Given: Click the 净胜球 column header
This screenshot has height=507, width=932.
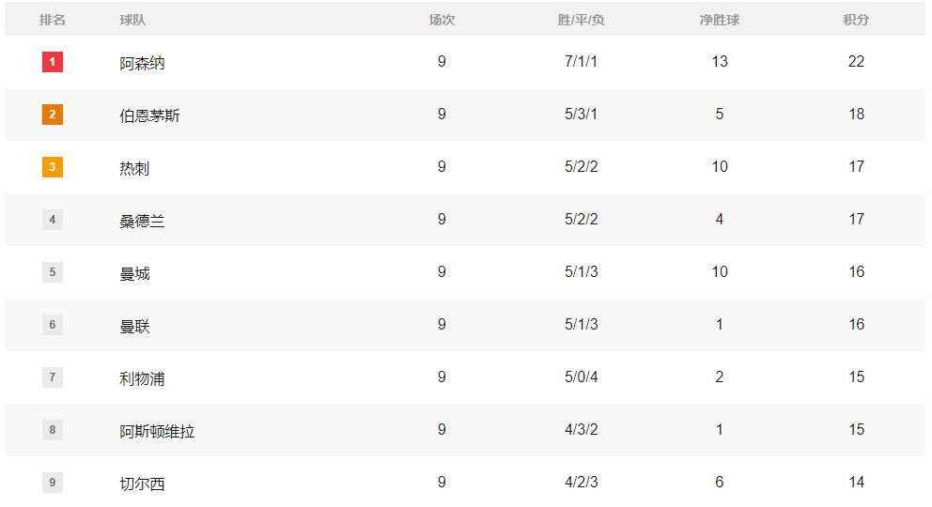Looking at the screenshot, I should (719, 20).
